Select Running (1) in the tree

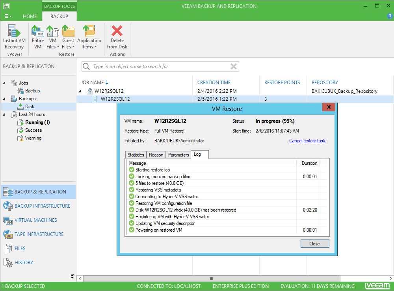pyautogui.click(x=37, y=122)
